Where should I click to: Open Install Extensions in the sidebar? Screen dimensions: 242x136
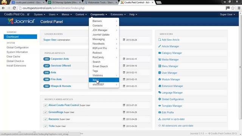point(16,65)
